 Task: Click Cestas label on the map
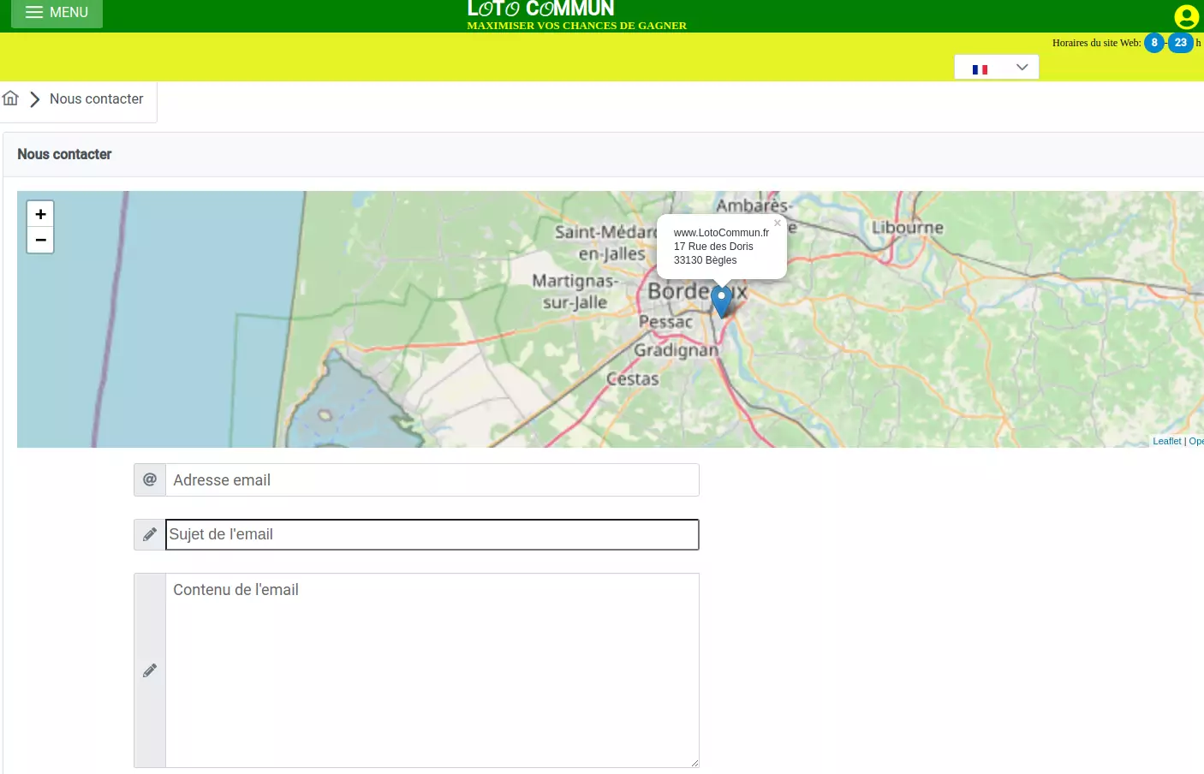pos(633,378)
